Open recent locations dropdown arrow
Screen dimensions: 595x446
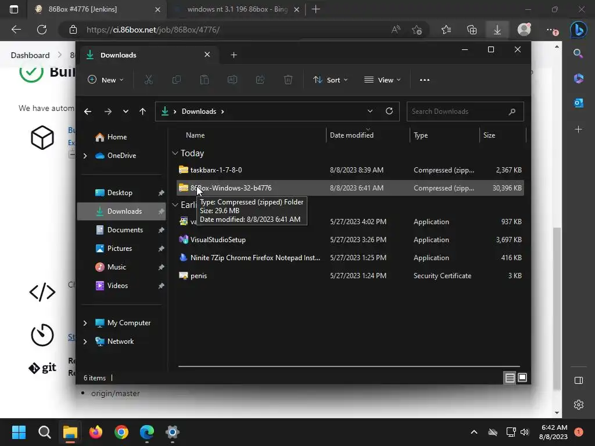[x=126, y=111]
